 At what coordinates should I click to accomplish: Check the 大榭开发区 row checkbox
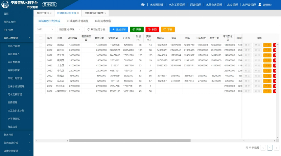[40, 91]
